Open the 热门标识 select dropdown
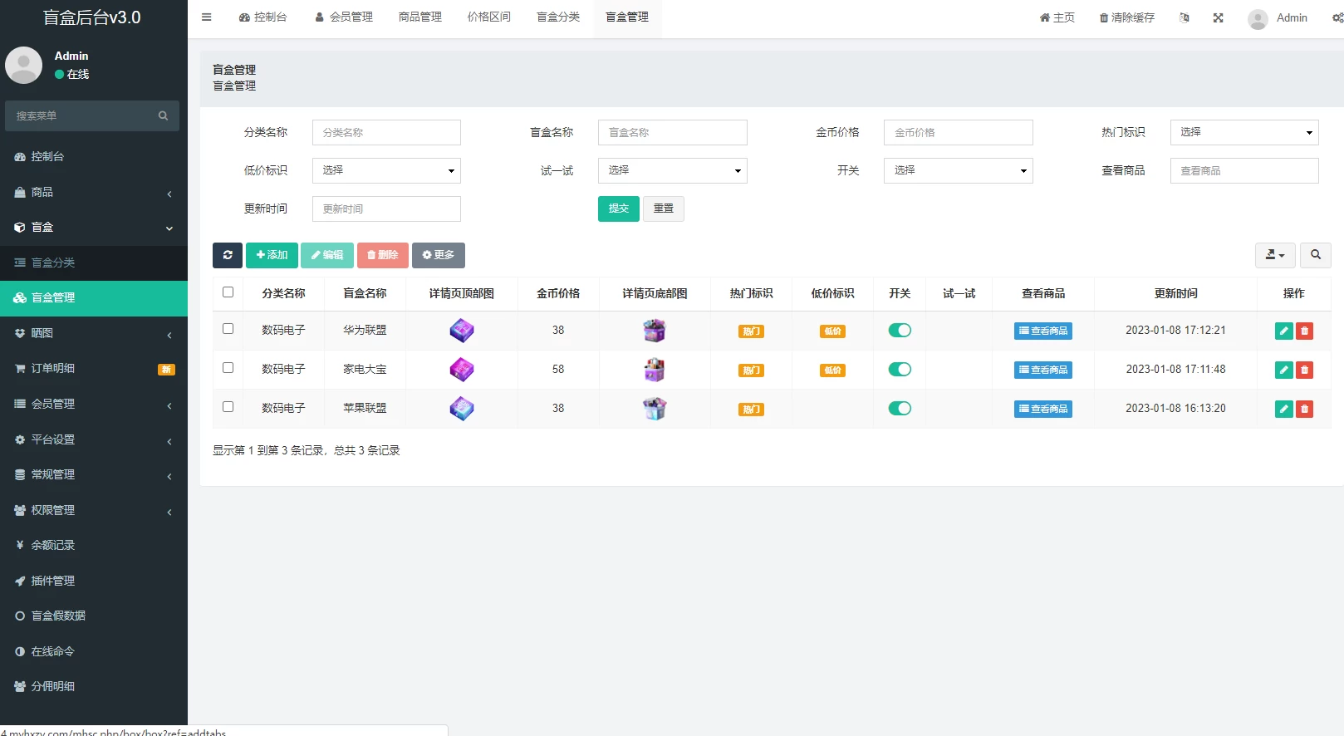The width and height of the screenshot is (1344, 736). (x=1243, y=133)
